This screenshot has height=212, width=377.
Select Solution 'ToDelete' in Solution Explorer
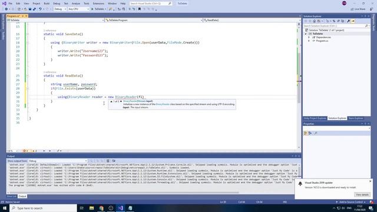(326, 30)
